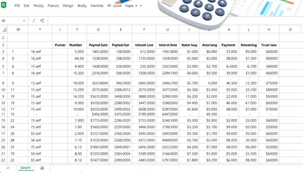Viewport: 303px width, 173px height.
Task: Select the cell containing 5797,0000
Action: click(x=168, y=160)
